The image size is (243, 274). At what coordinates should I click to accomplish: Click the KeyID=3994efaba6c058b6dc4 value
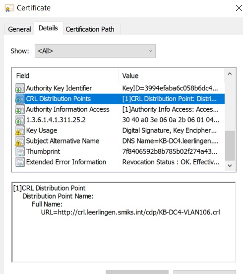[170, 88]
